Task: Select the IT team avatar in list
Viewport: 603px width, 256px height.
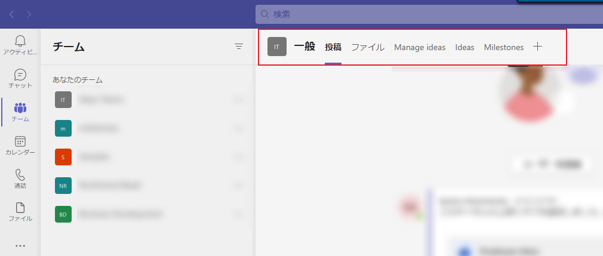Action: [x=63, y=100]
